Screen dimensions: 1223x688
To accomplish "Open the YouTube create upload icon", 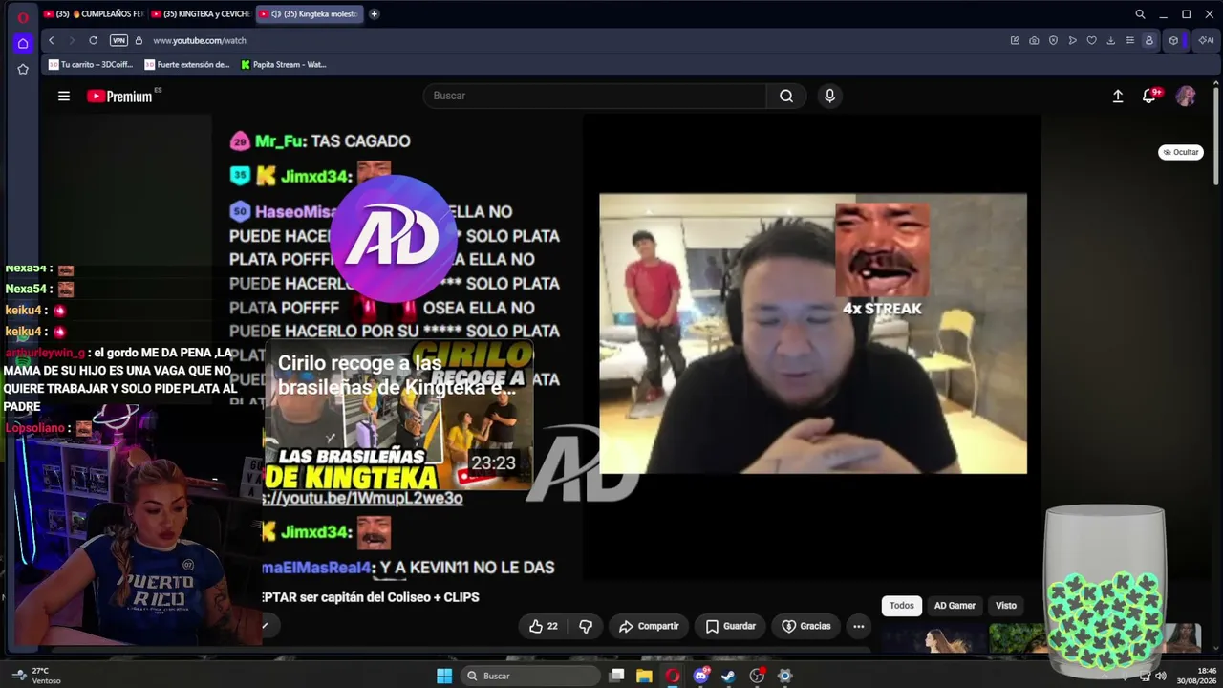I will tap(1118, 96).
